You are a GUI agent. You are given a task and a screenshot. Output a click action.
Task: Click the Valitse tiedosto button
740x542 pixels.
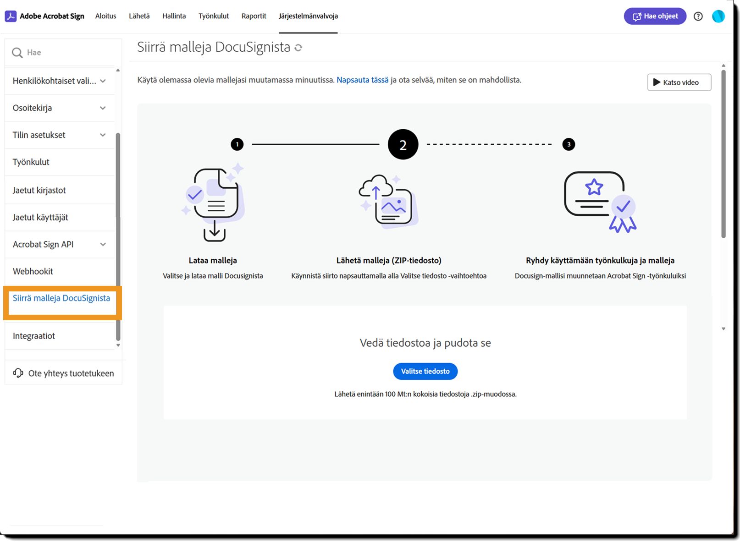point(425,371)
